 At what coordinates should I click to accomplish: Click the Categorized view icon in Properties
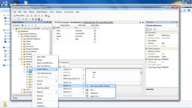pos(148,29)
